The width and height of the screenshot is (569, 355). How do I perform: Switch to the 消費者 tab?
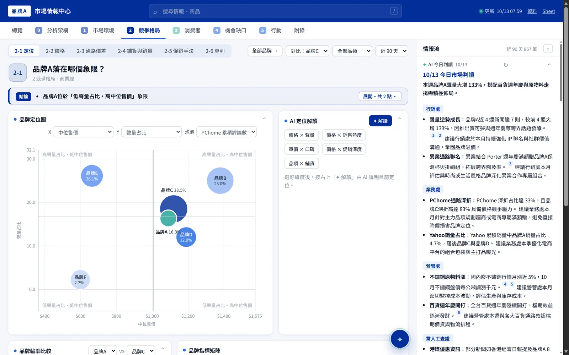[x=186, y=31]
